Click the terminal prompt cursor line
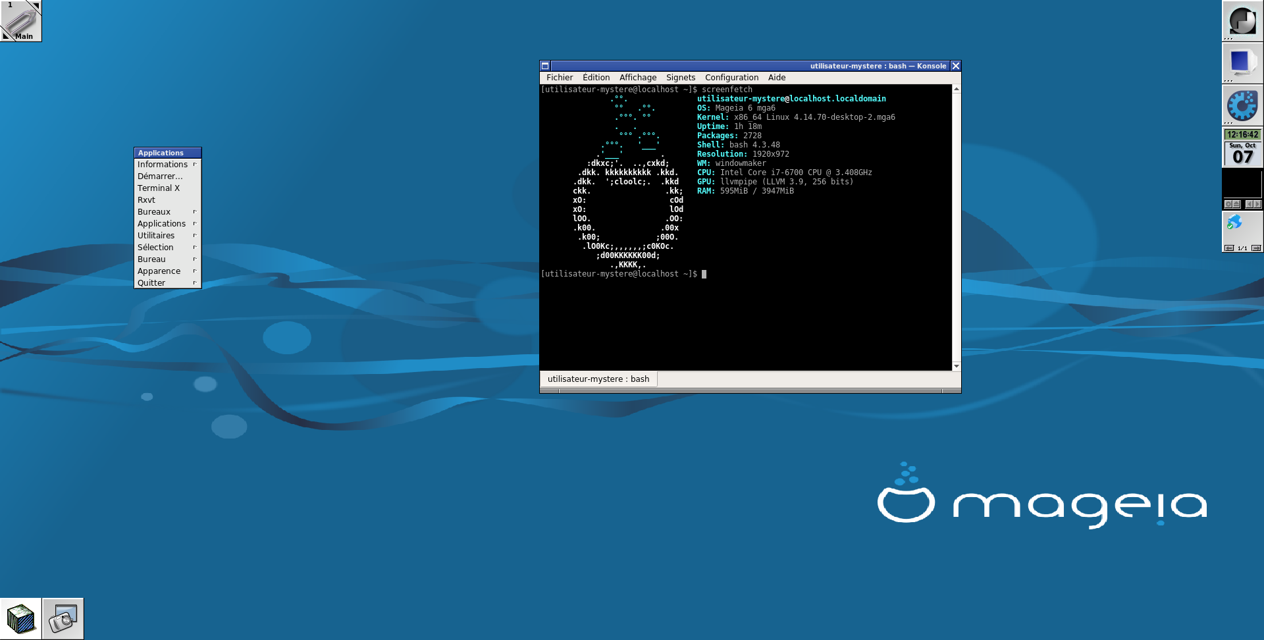1264x640 pixels. pyautogui.click(x=623, y=274)
